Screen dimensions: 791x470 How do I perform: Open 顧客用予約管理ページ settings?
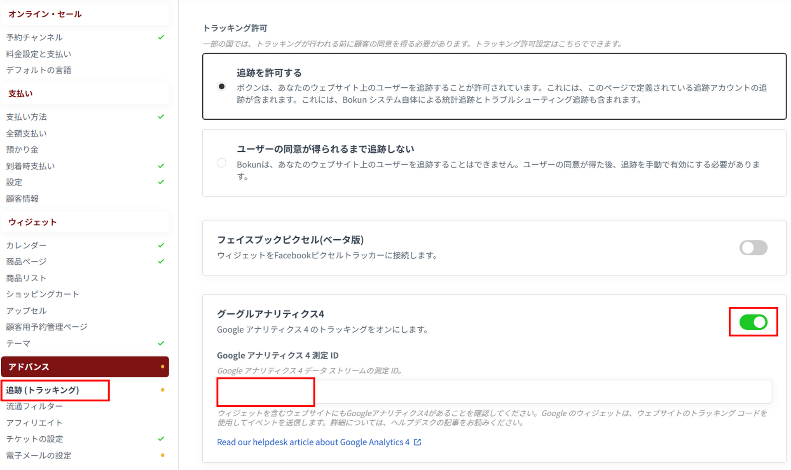(47, 327)
